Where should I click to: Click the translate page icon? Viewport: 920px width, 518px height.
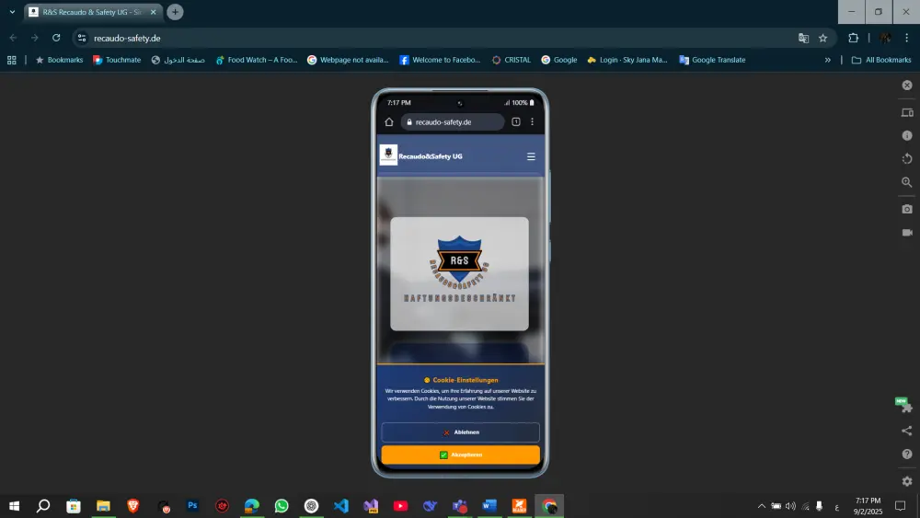(803, 38)
